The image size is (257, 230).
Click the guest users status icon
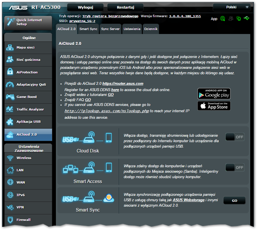231,18
